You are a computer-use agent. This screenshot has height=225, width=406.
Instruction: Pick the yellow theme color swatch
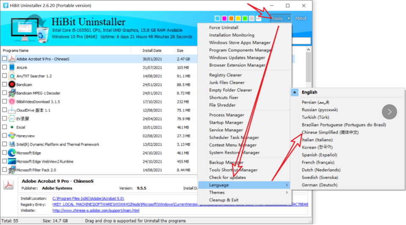[238, 18]
